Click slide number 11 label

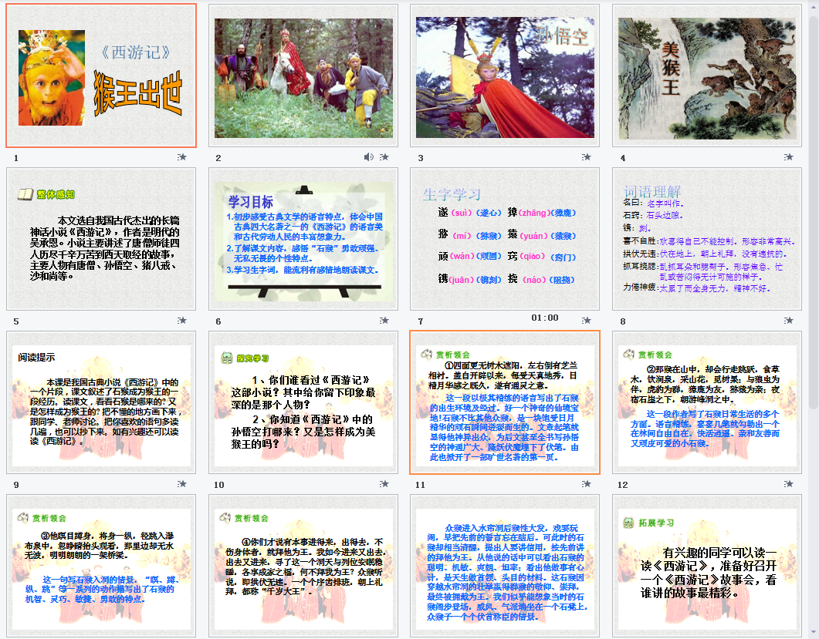pos(421,485)
